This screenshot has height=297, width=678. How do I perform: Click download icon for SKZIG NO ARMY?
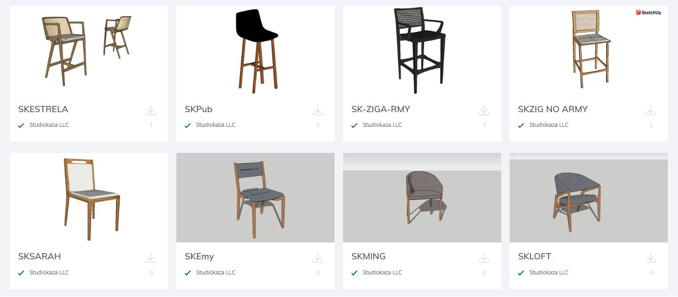click(x=651, y=110)
